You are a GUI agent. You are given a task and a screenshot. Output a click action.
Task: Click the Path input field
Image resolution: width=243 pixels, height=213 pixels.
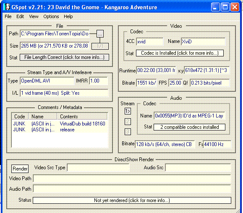tap(55, 34)
